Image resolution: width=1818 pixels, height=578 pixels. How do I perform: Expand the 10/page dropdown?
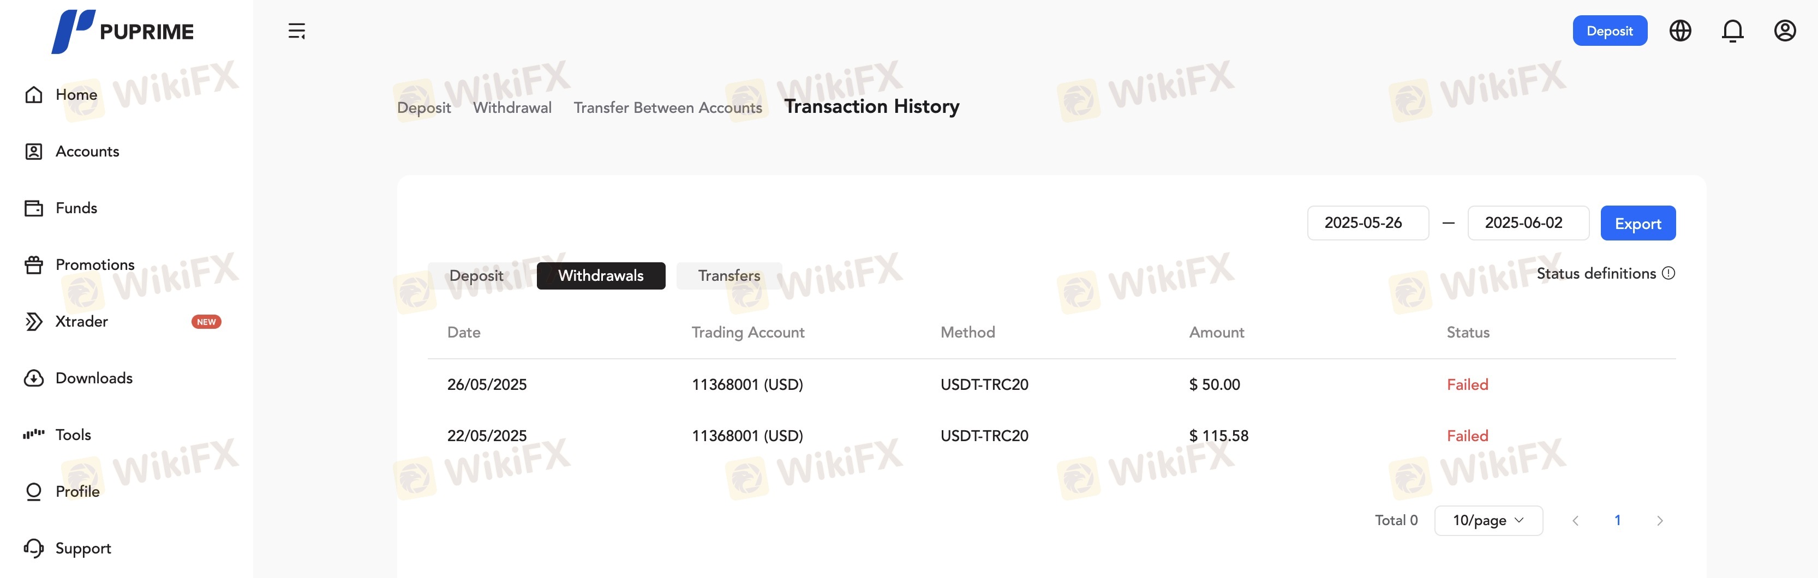coord(1488,521)
